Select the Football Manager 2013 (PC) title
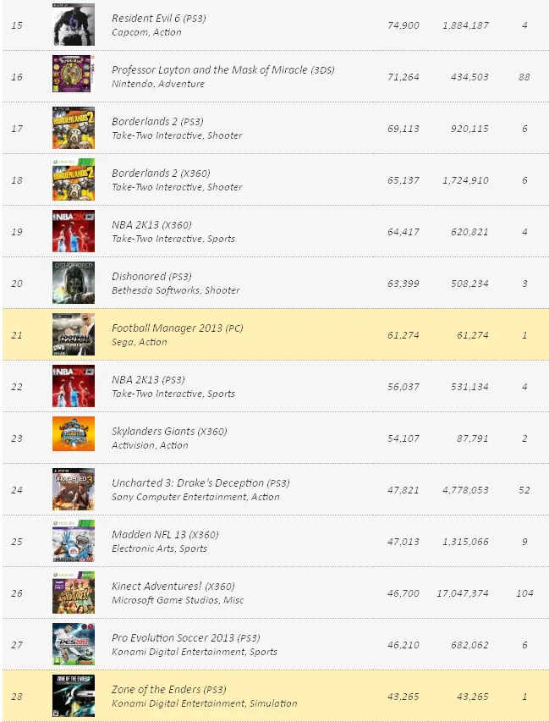 tap(177, 328)
